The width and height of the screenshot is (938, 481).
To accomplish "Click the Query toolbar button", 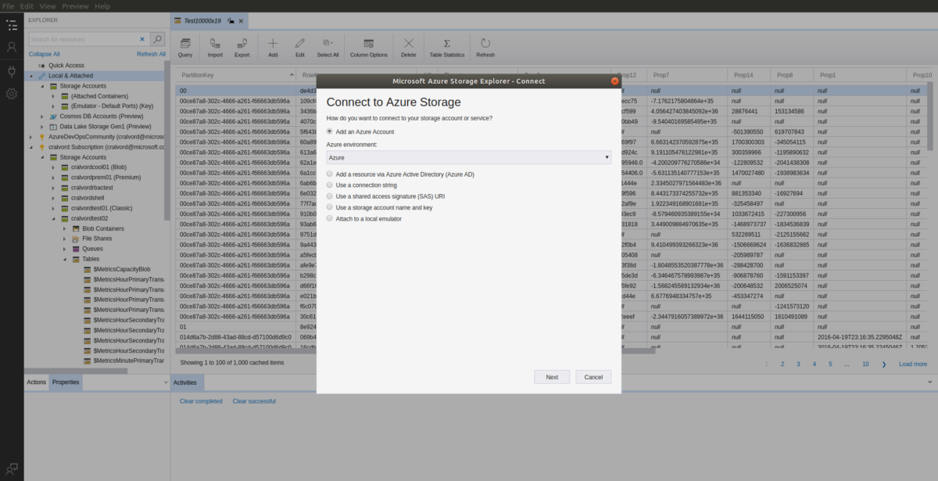I will click(185, 48).
